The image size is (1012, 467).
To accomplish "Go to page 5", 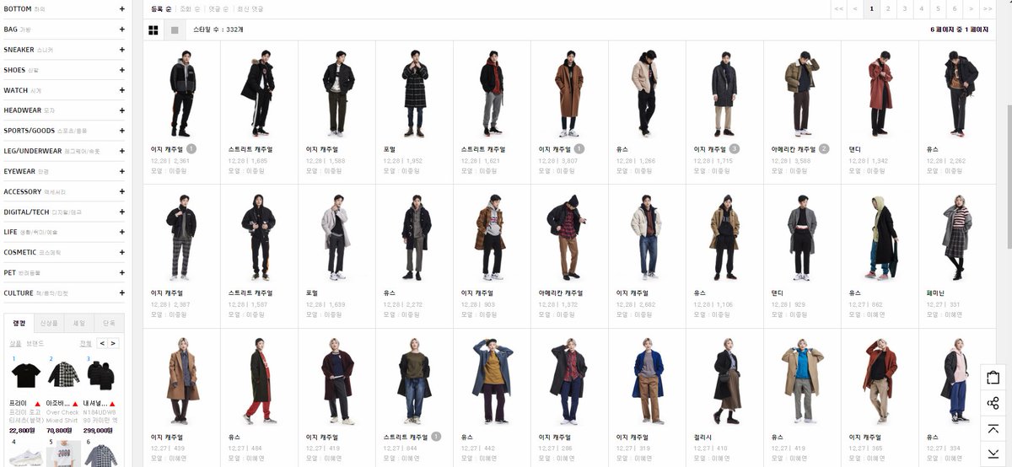I will point(938,8).
